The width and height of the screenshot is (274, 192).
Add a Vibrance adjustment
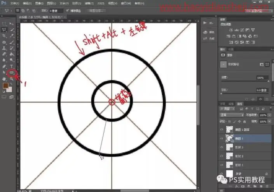253,30
